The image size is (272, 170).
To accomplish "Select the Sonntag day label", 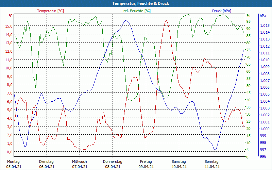I will (x=212, y=161).
